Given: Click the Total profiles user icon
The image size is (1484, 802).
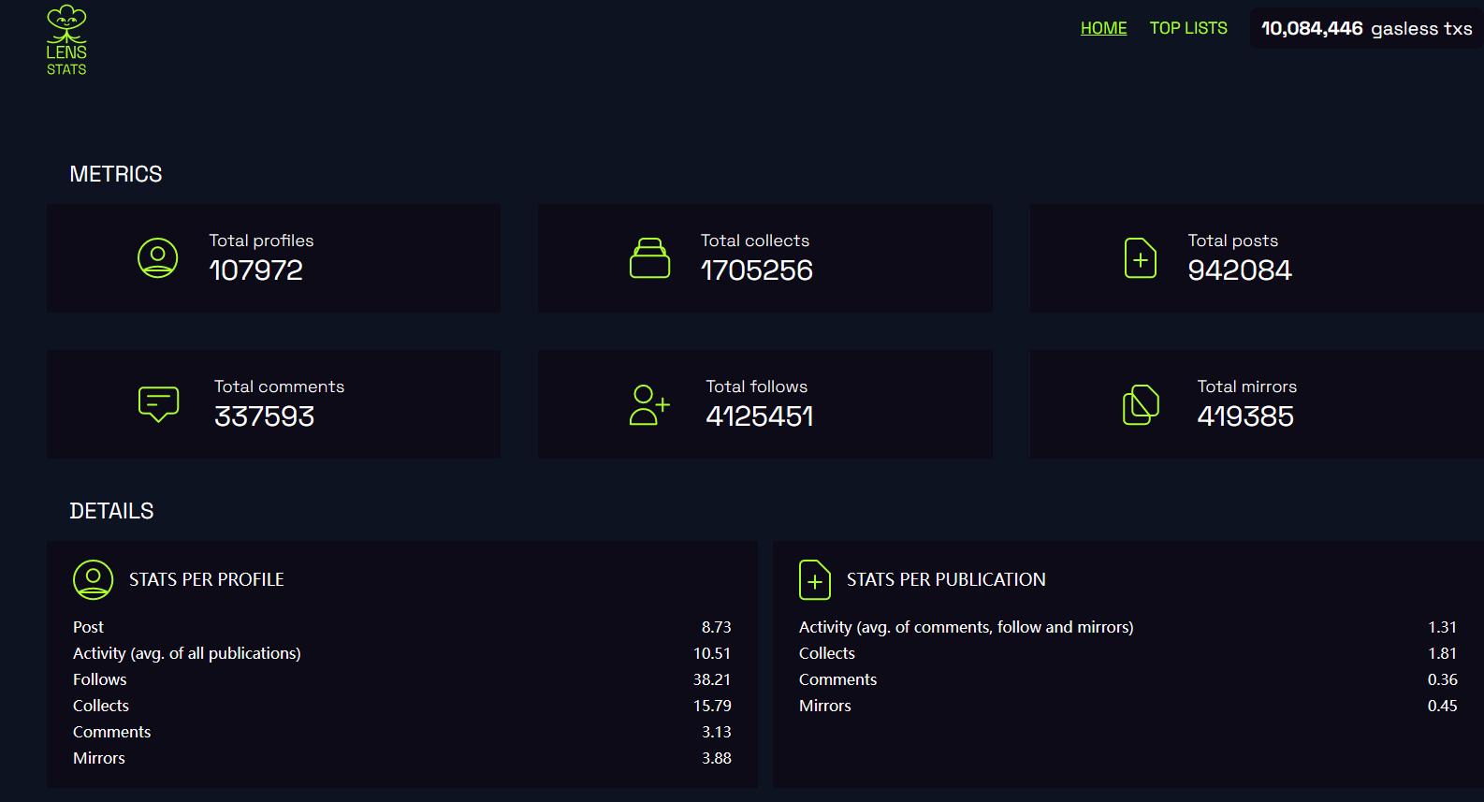Looking at the screenshot, I should pyautogui.click(x=157, y=257).
